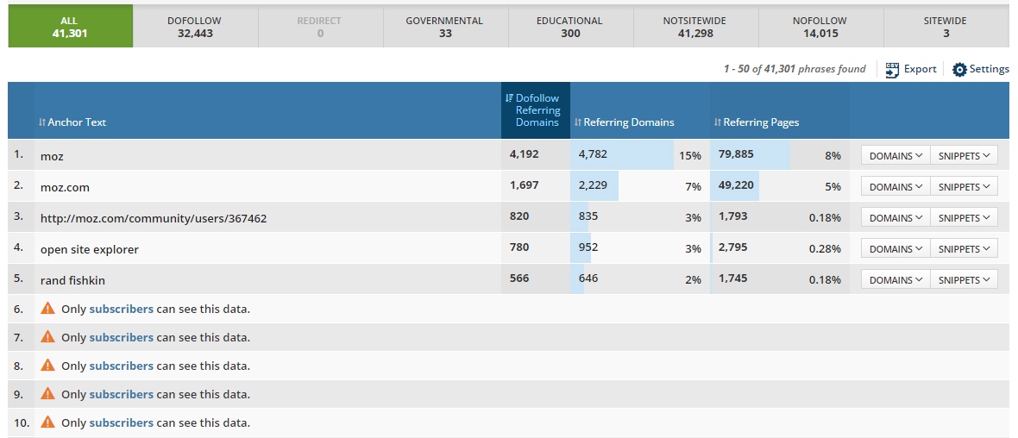
Task: Click subscribers link in row 8
Action: [122, 366]
